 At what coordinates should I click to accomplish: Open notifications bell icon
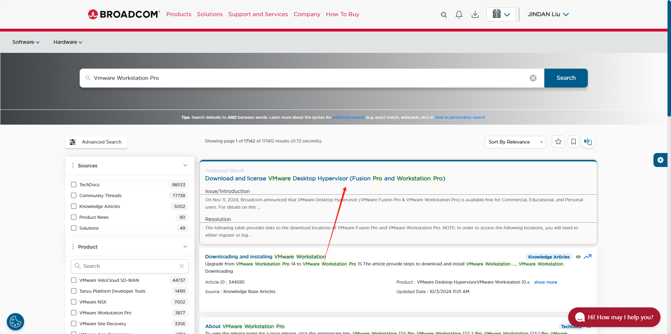click(x=459, y=15)
